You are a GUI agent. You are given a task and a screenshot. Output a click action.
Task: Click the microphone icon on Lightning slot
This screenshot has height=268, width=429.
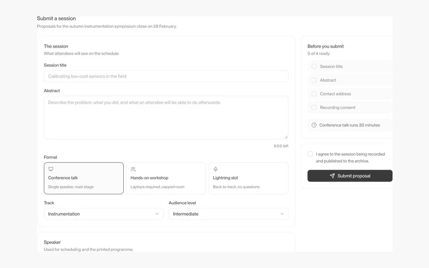[x=216, y=169]
